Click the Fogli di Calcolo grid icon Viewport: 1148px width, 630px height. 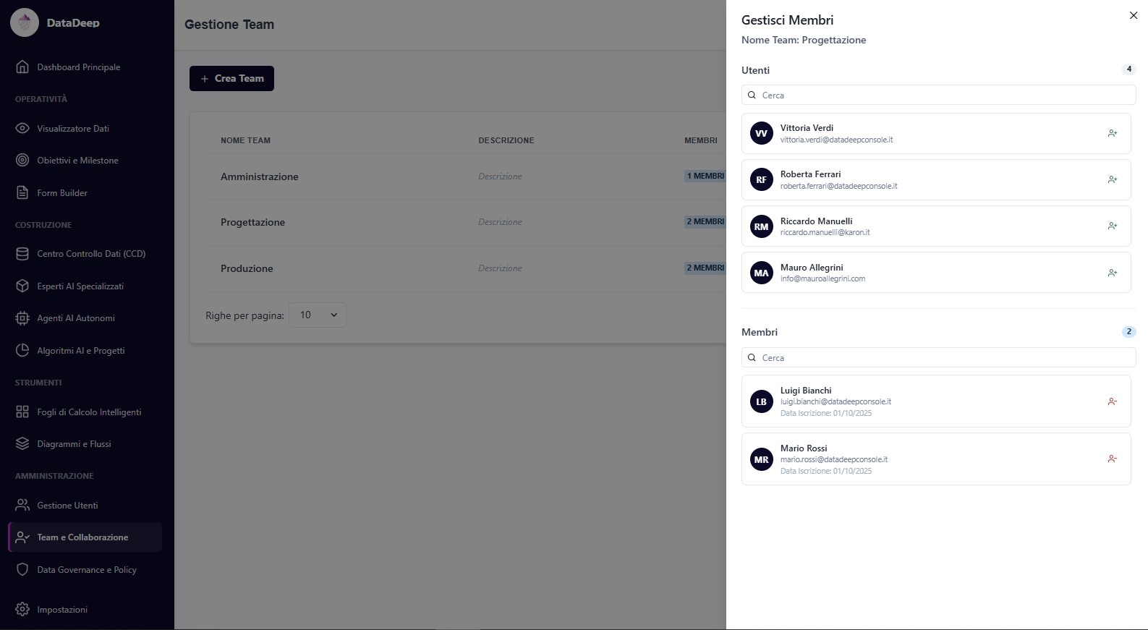[x=22, y=412]
